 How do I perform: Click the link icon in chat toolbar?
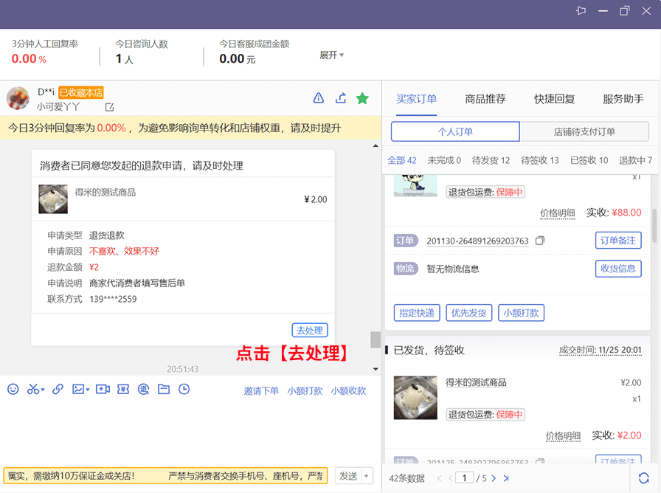pyautogui.click(x=58, y=389)
